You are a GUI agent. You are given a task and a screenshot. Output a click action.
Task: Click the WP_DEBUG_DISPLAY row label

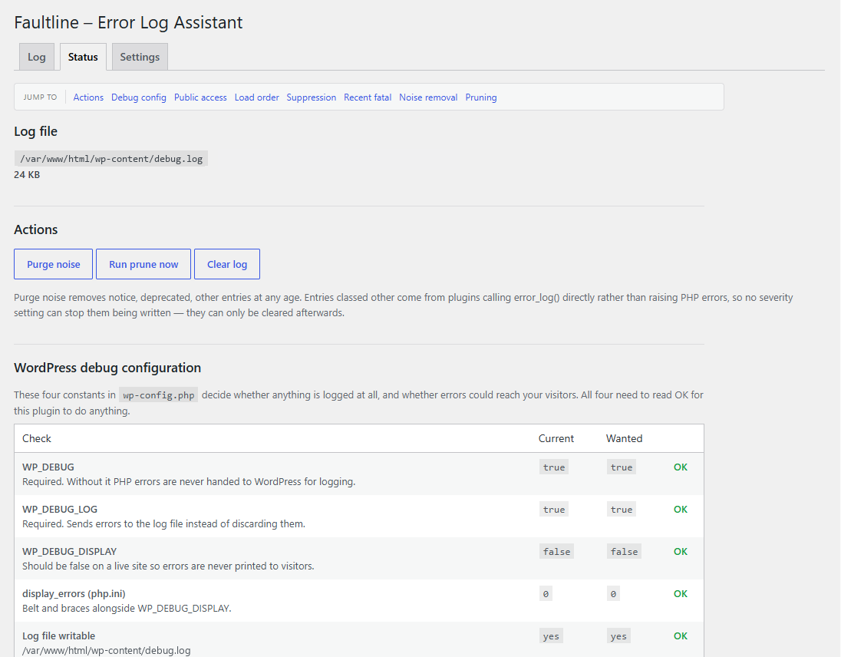[70, 551]
